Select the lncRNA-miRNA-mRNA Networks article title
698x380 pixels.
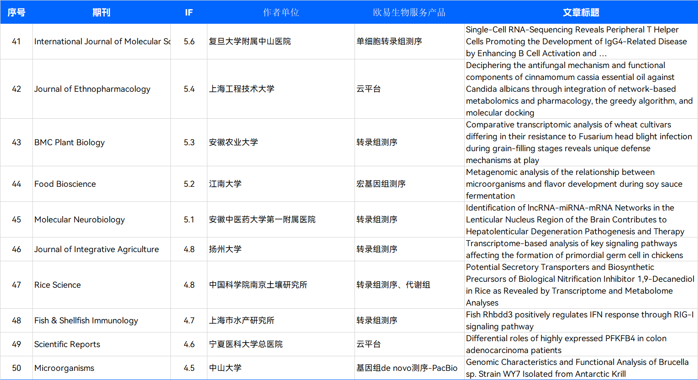(581, 220)
